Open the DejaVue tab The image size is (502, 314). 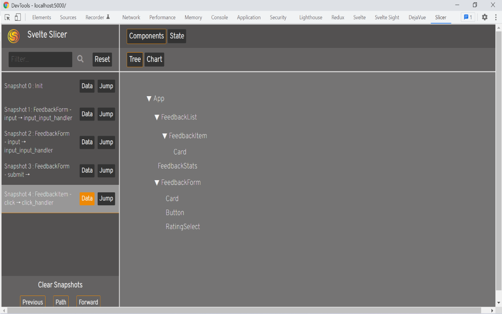click(417, 17)
